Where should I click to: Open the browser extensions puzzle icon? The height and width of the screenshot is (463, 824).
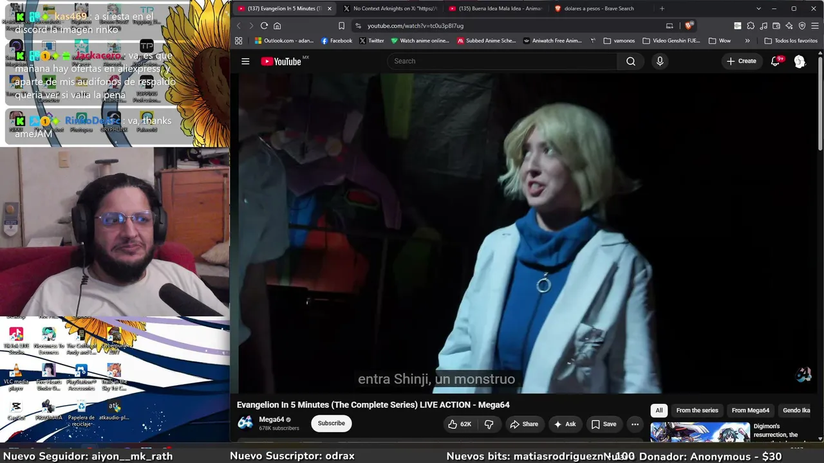(x=751, y=26)
